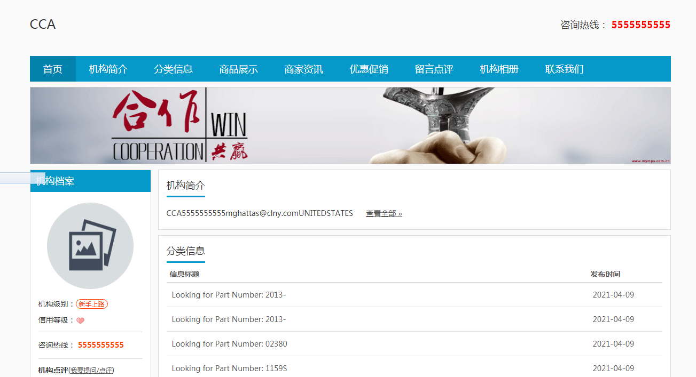
Task: Click the 新手上路 level badge
Action: coord(91,304)
